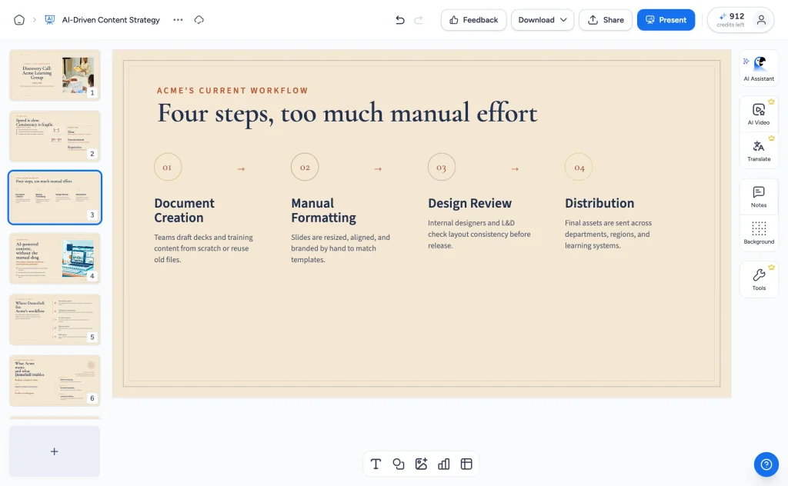Open the Notes panel
Screen dimensions: 788x486
click(x=759, y=196)
